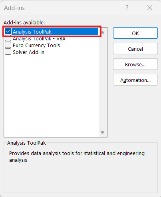The image size is (161, 197).
Task: Highlight the Euro Currency Tools list label
Action: 36,46
